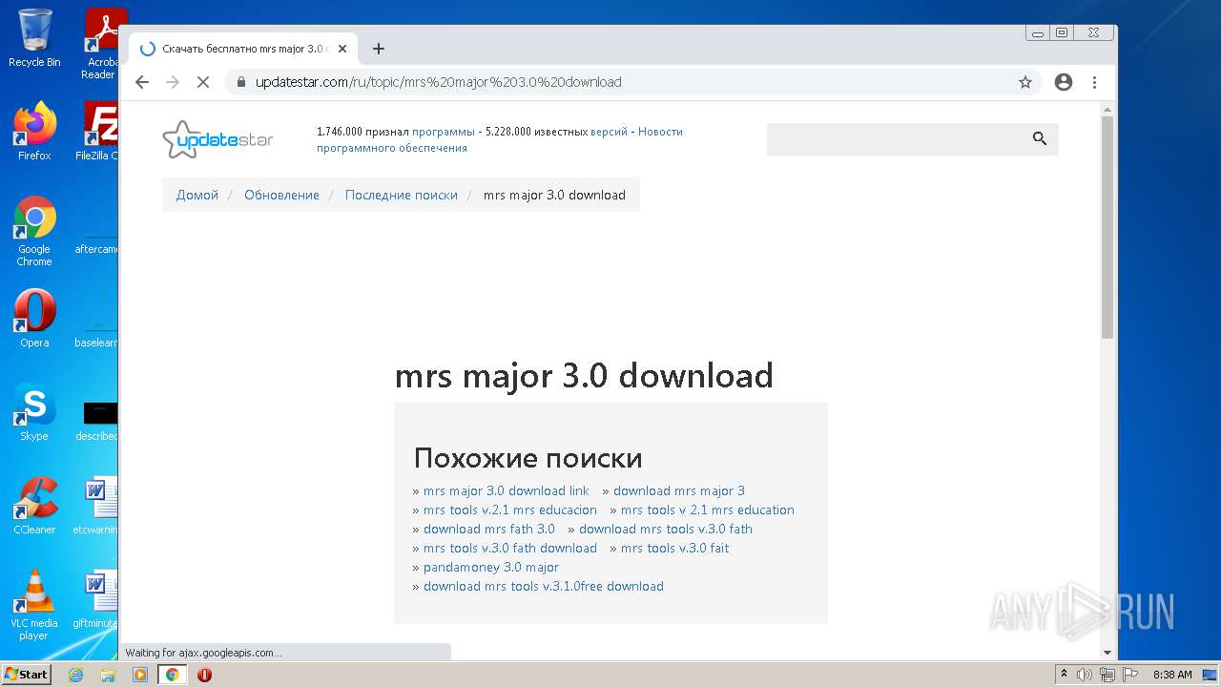Click the volume speaker tray icon
Image resolution: width=1221 pixels, height=687 pixels.
coord(1085,675)
